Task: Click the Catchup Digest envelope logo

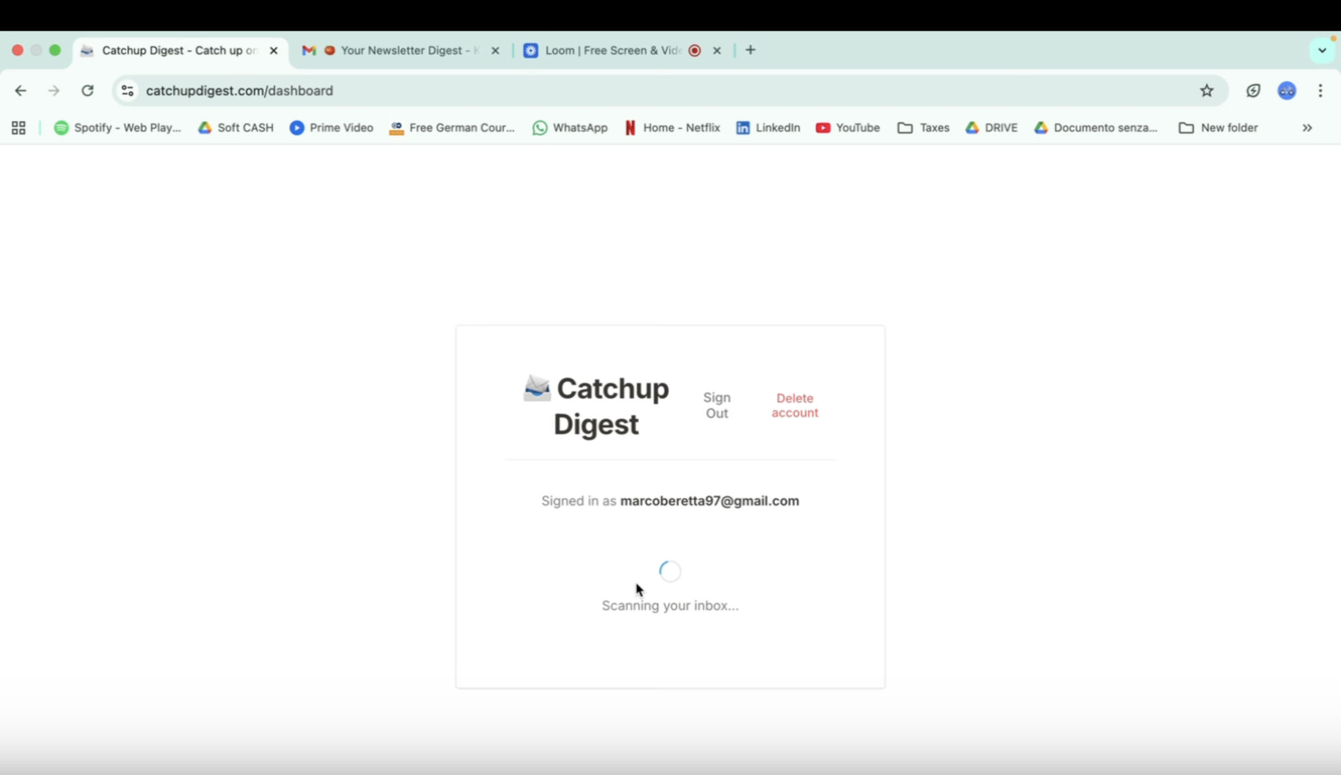Action: tap(537, 387)
